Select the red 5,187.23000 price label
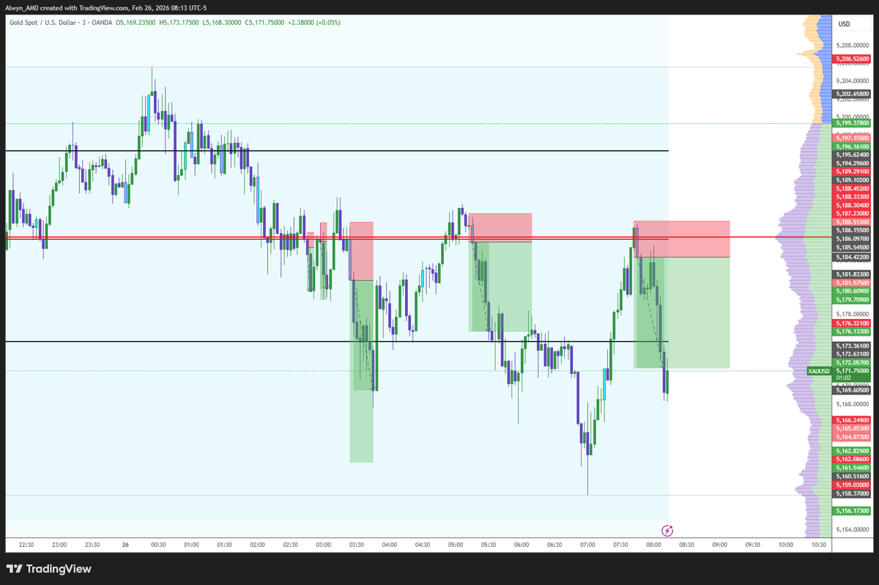Screen dimensions: 879x585 click(852, 213)
